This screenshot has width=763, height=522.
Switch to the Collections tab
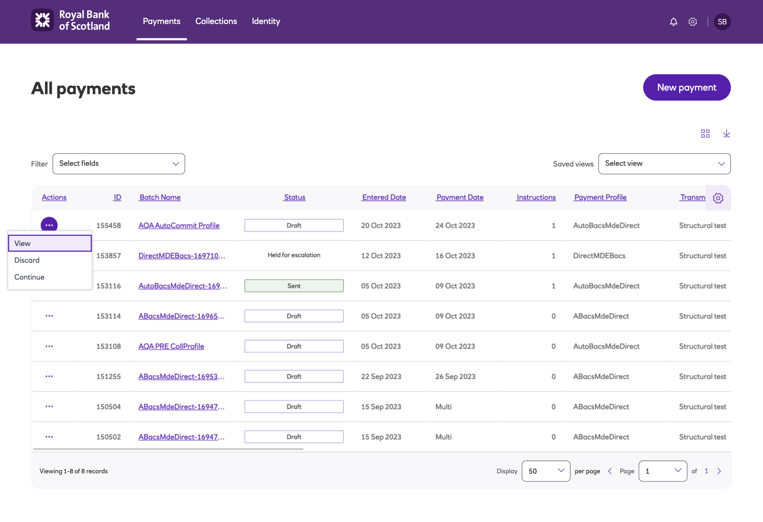click(216, 21)
